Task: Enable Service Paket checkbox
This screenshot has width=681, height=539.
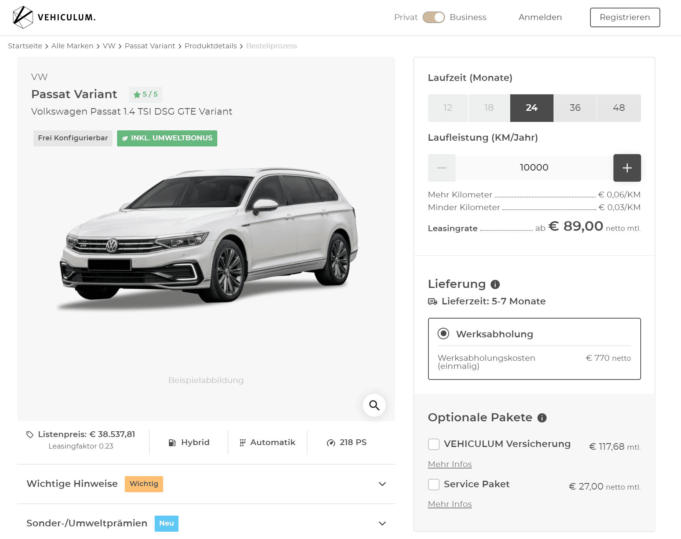Action: coord(434,485)
